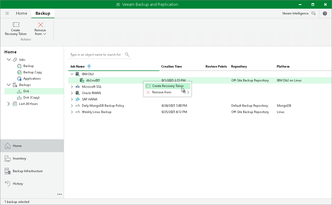Click the Backup Infrastructure view icon
The height and width of the screenshot is (205, 332).
(8, 171)
